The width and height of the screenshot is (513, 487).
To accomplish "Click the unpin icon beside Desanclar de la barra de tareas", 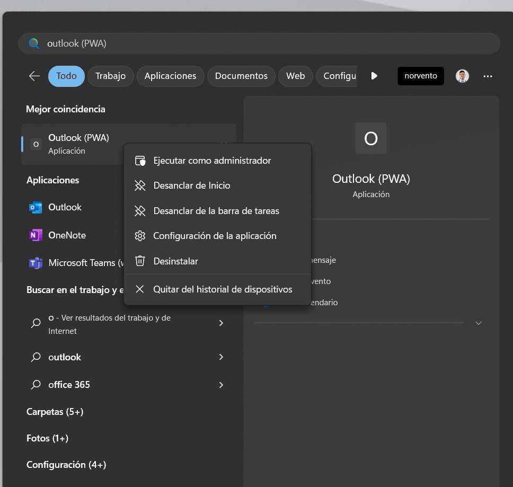I will click(x=140, y=210).
